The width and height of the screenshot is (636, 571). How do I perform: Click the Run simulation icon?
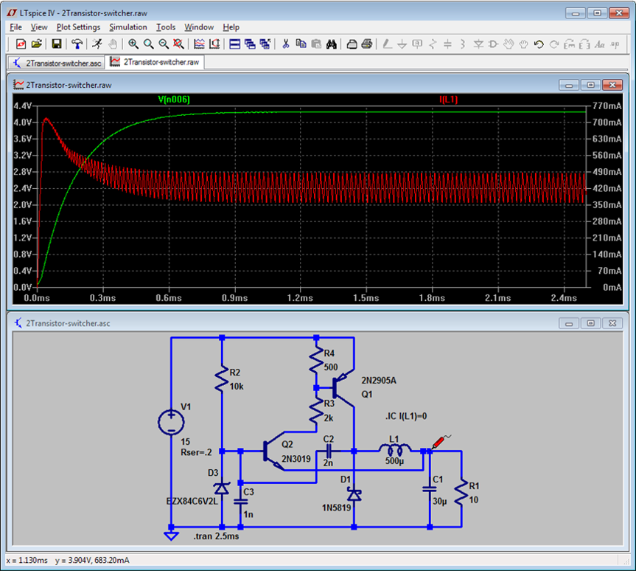pos(97,44)
